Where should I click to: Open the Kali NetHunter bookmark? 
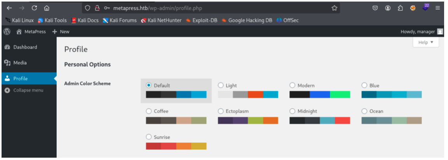click(x=161, y=20)
